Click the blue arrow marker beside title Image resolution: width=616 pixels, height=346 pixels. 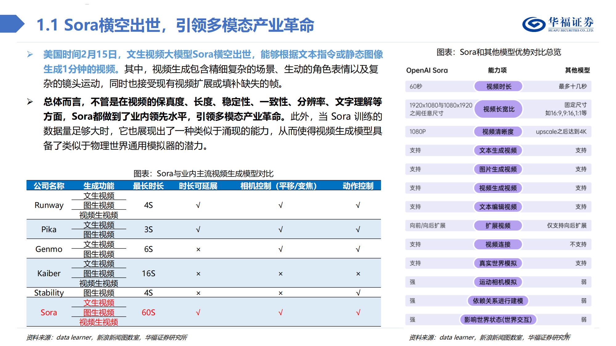click(x=12, y=24)
